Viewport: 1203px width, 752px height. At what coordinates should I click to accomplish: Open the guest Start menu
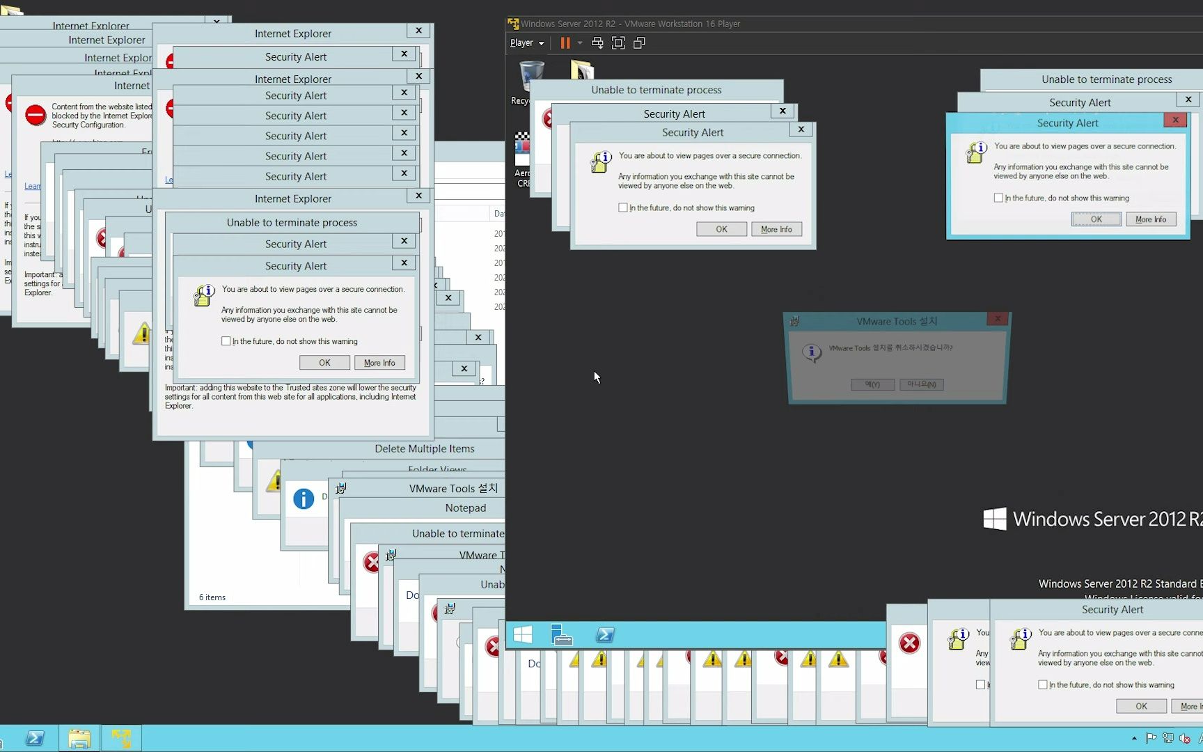[x=523, y=634]
